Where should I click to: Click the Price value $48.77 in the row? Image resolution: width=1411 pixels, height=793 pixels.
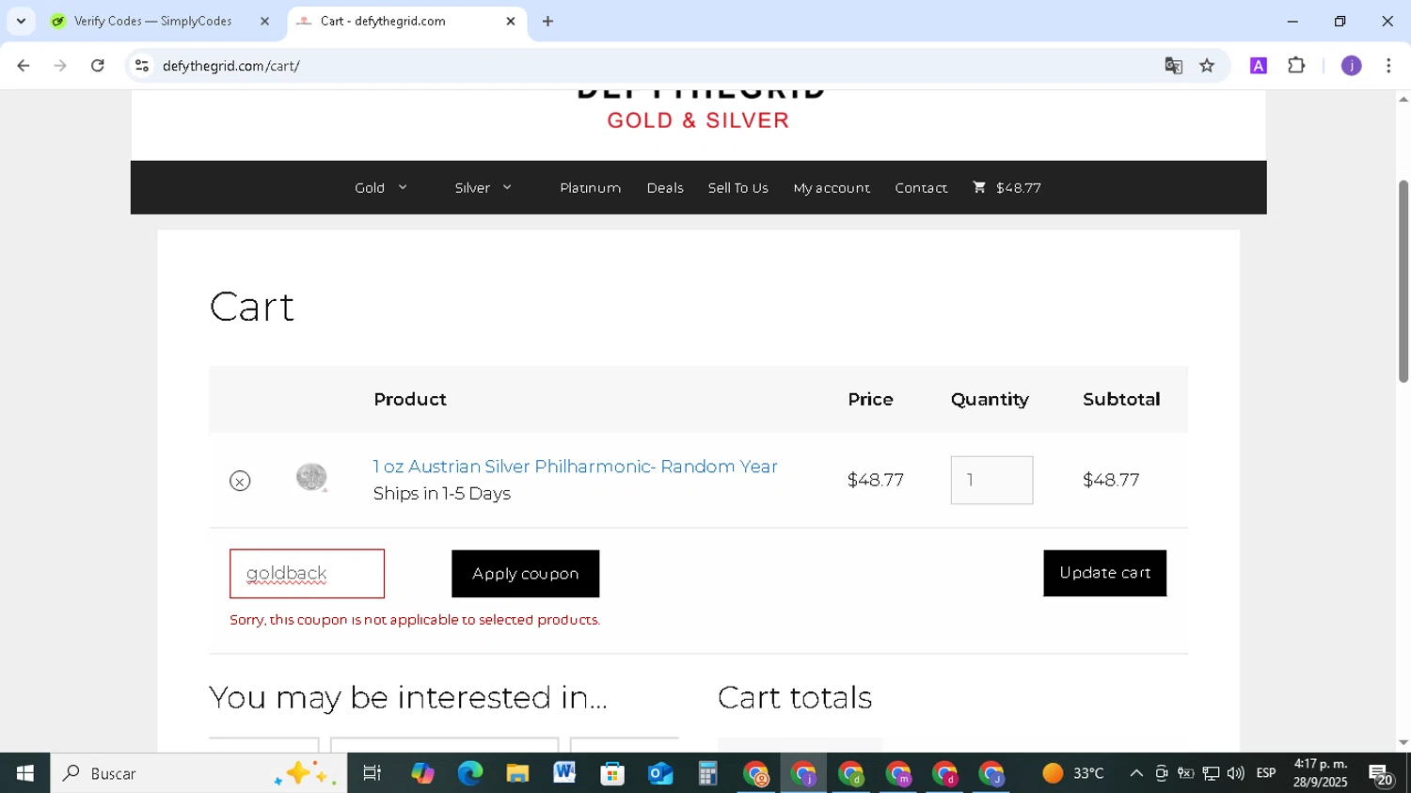(x=876, y=480)
